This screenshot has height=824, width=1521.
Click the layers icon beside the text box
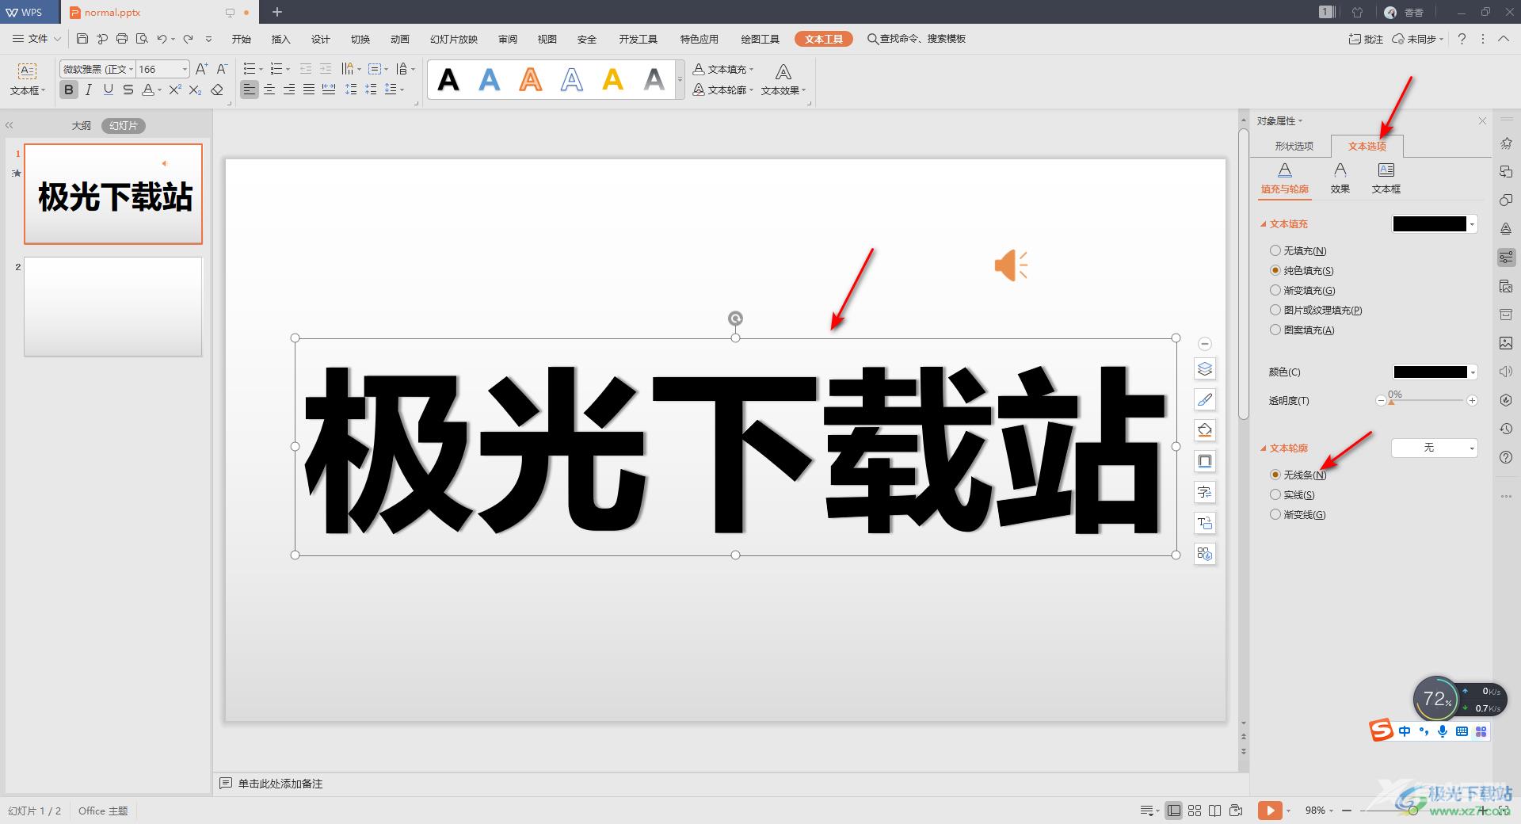coord(1205,368)
